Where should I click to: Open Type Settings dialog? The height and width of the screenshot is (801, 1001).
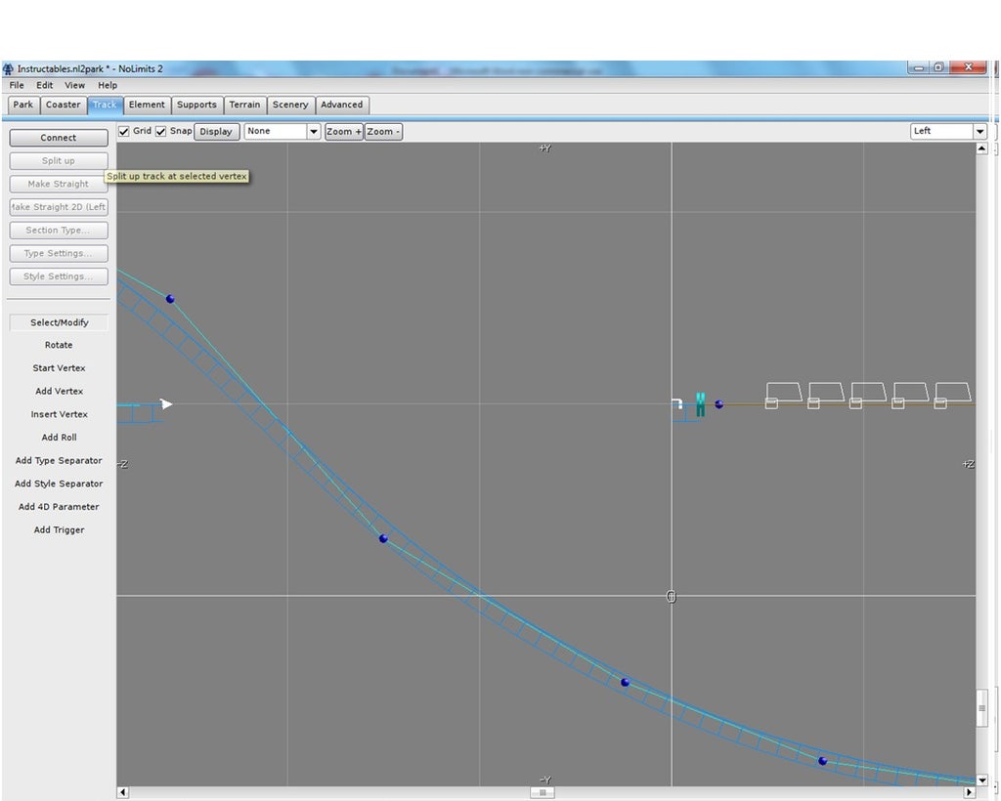click(x=59, y=253)
